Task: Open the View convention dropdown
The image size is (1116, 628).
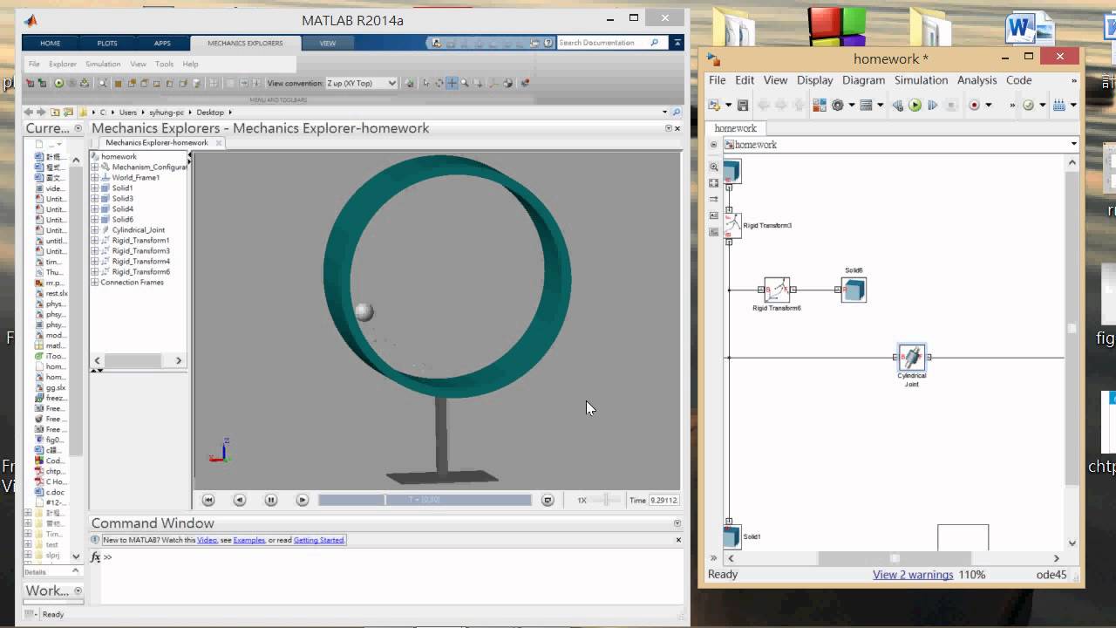Action: coord(361,83)
